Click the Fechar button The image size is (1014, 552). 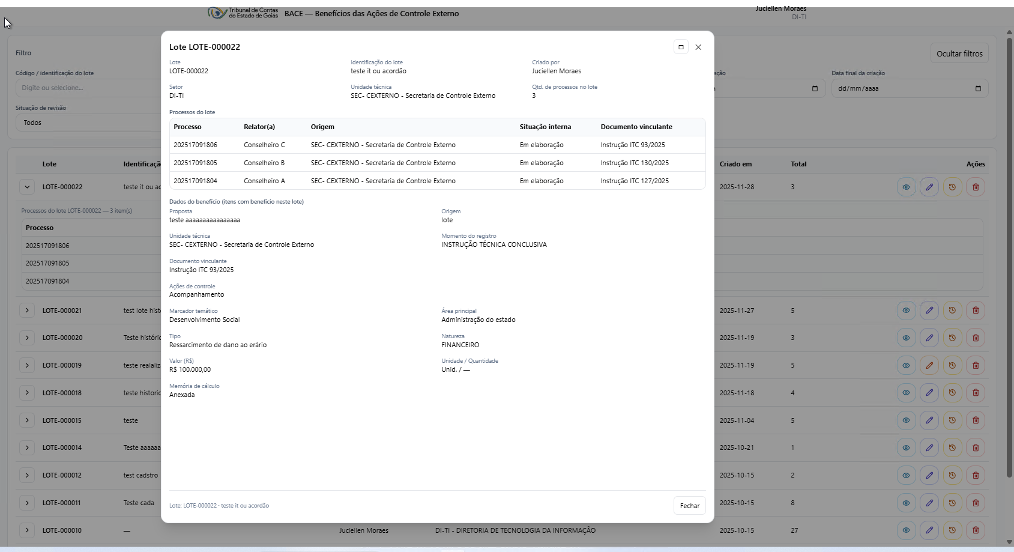[x=689, y=506]
